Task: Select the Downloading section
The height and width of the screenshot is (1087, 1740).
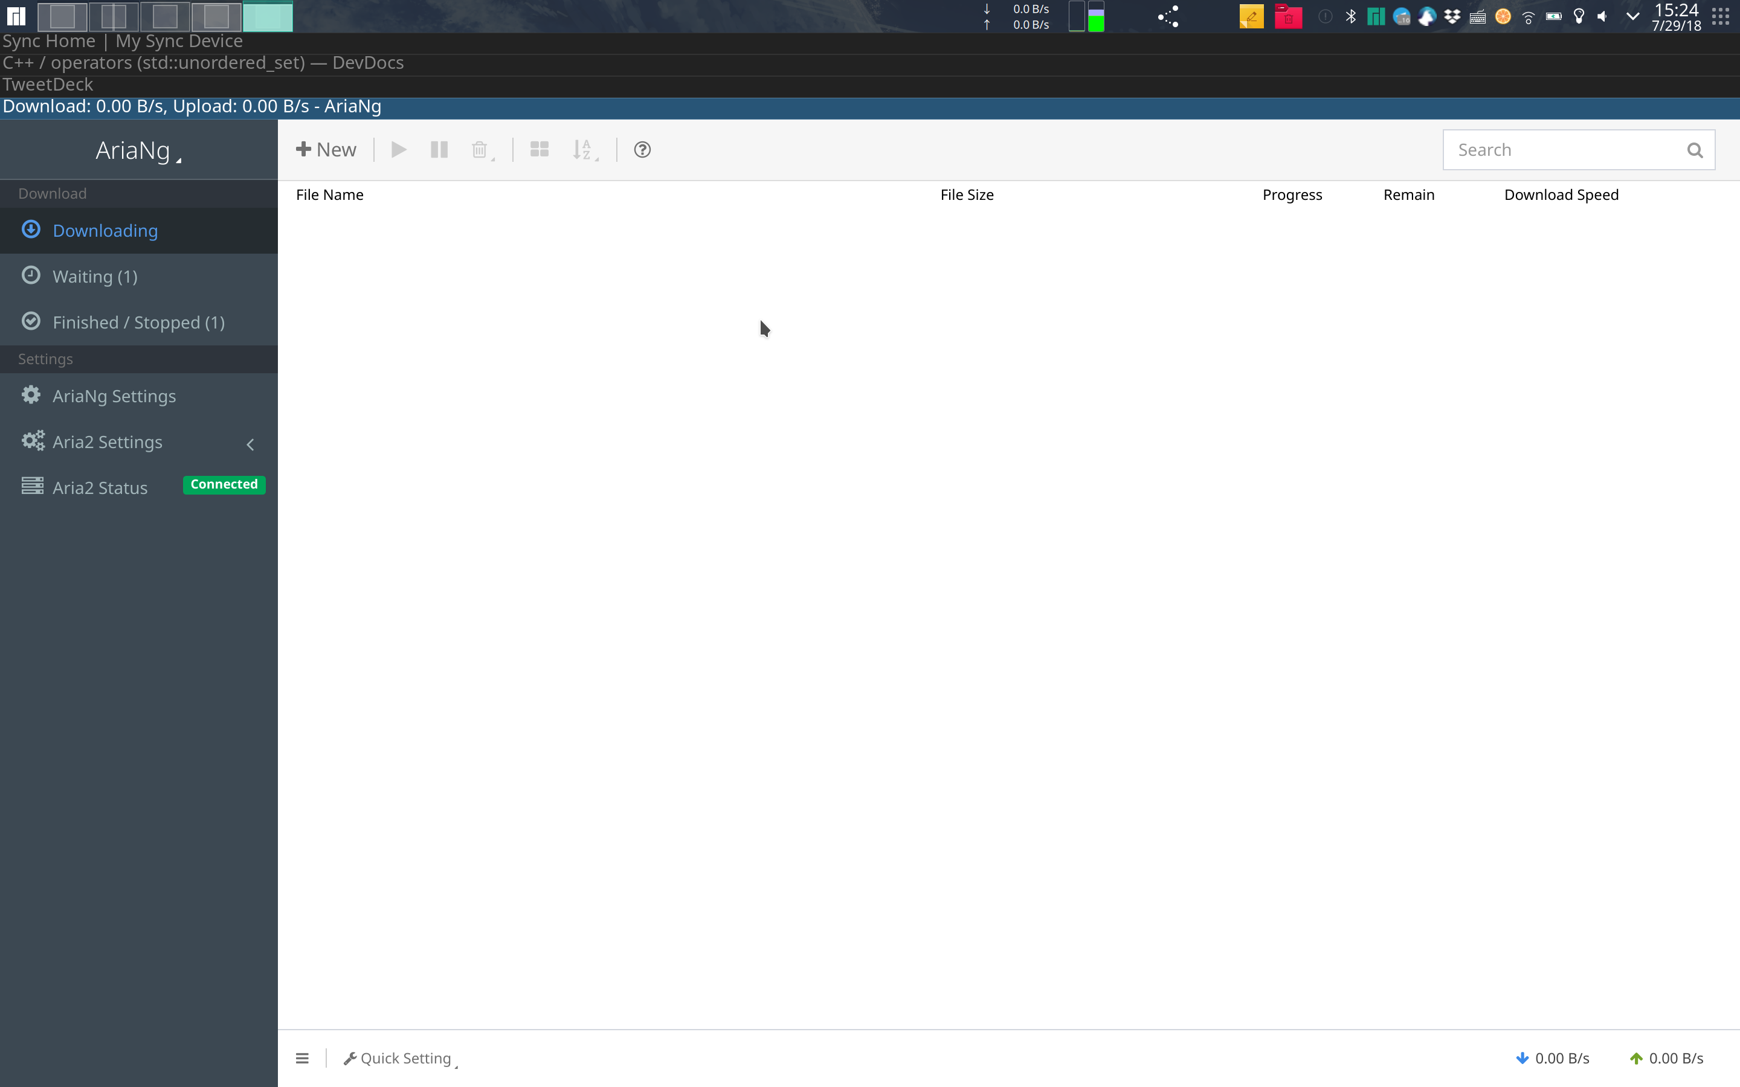Action: (104, 229)
